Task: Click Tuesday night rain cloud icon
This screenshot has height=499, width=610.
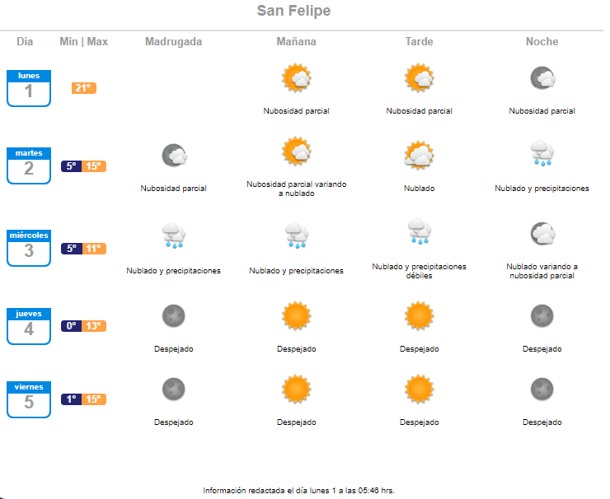Action: click(542, 153)
